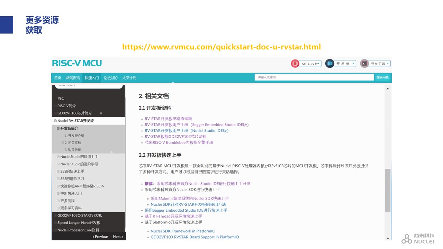Image resolution: width=443 pixels, height=249 pixels.
Task: Open 论坛讨论 nav tab
Action: coord(110,78)
